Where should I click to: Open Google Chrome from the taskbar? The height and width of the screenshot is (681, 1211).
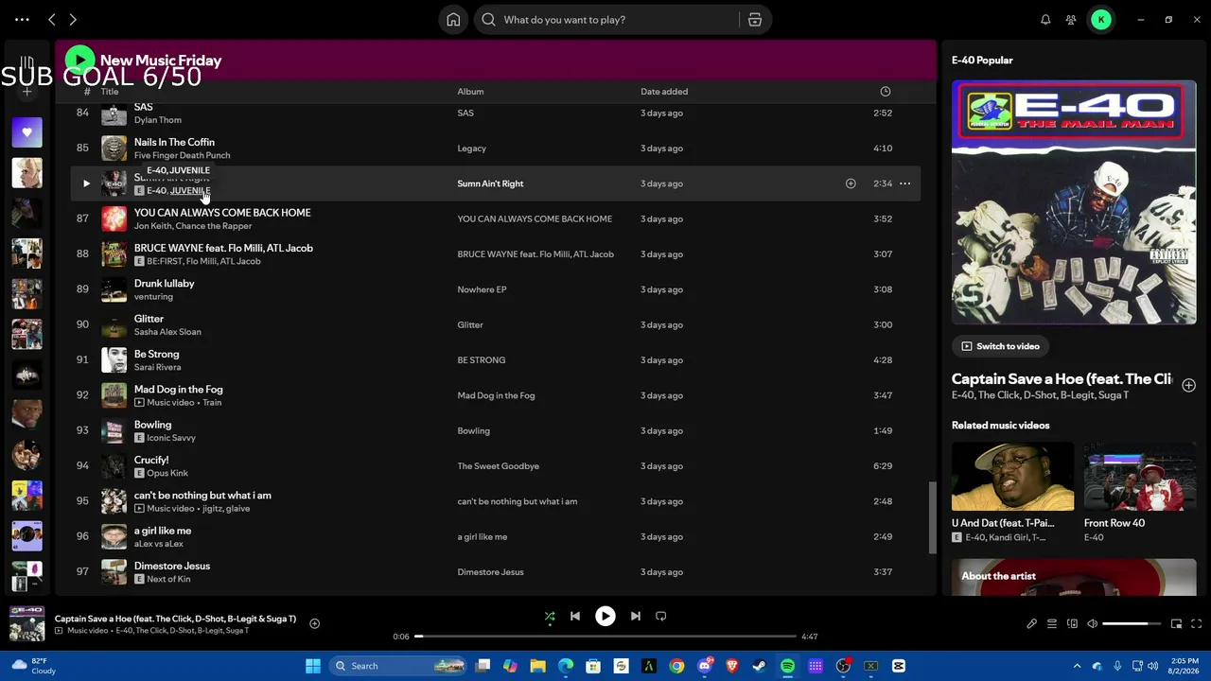click(x=676, y=666)
